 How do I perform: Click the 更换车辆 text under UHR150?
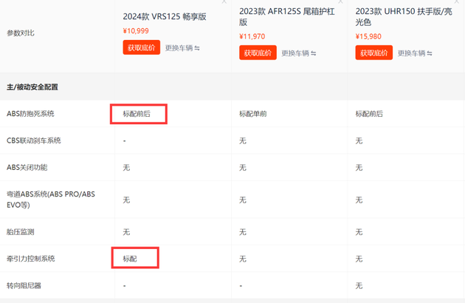(x=410, y=53)
